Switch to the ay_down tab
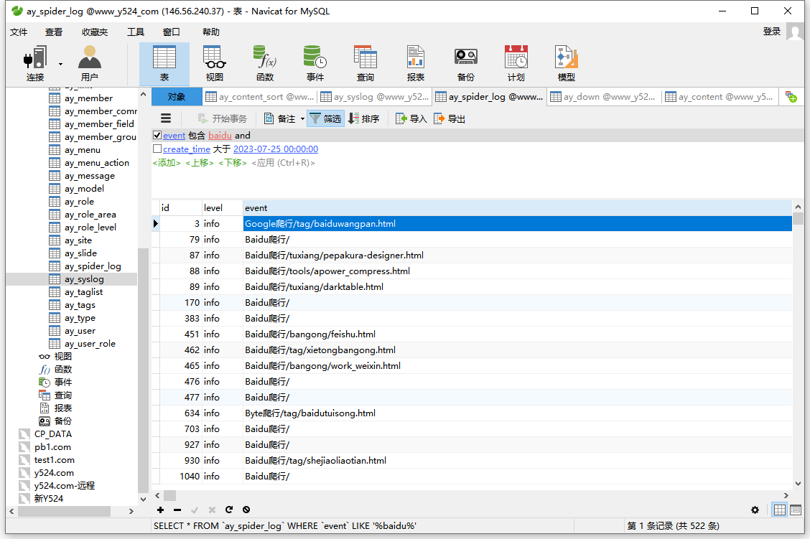Screen dimensions: 810x539 pyautogui.click(x=605, y=97)
